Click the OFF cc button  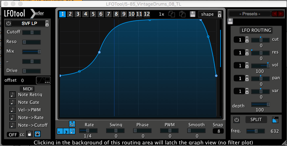[x=13, y=135]
